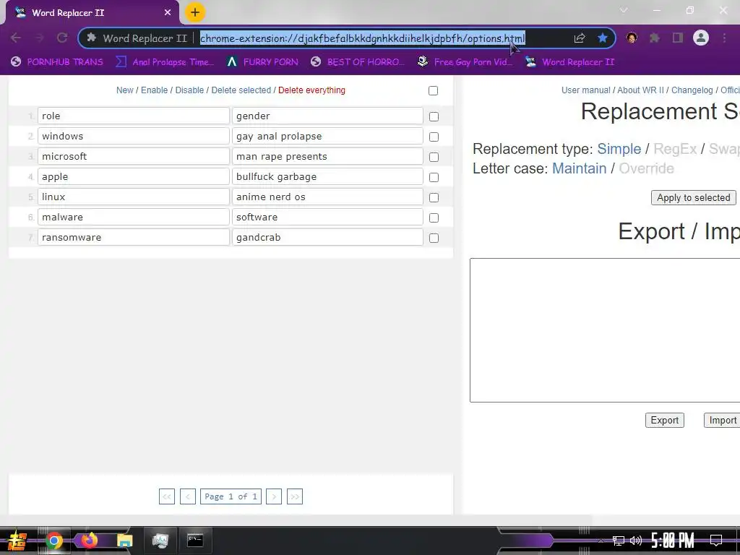740x555 pixels.
Task: Click the 5:00 PM clock
Action: (x=673, y=541)
